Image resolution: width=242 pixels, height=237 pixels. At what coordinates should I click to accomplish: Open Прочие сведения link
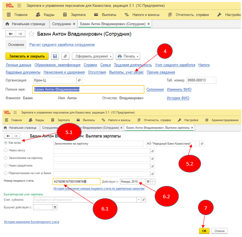(161, 72)
